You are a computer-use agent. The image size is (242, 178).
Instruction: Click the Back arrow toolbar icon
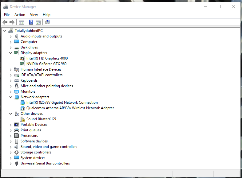coord(5,22)
